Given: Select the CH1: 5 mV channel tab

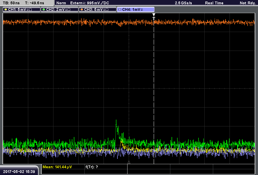Looking at the screenshot, I should 22,10.
